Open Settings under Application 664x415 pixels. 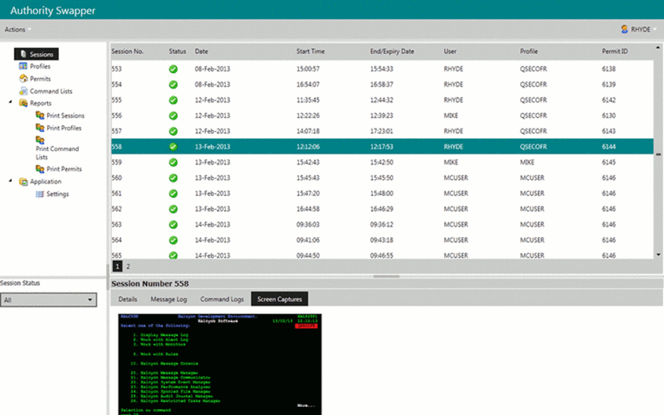58,194
